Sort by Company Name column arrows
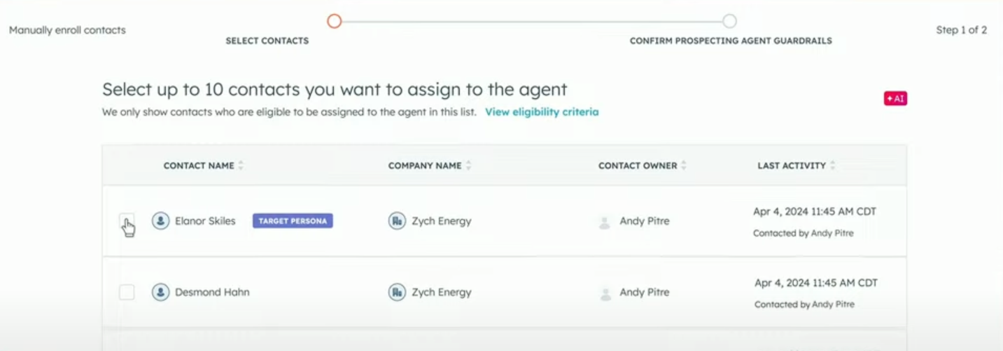This screenshot has height=351, width=1003. (x=468, y=166)
